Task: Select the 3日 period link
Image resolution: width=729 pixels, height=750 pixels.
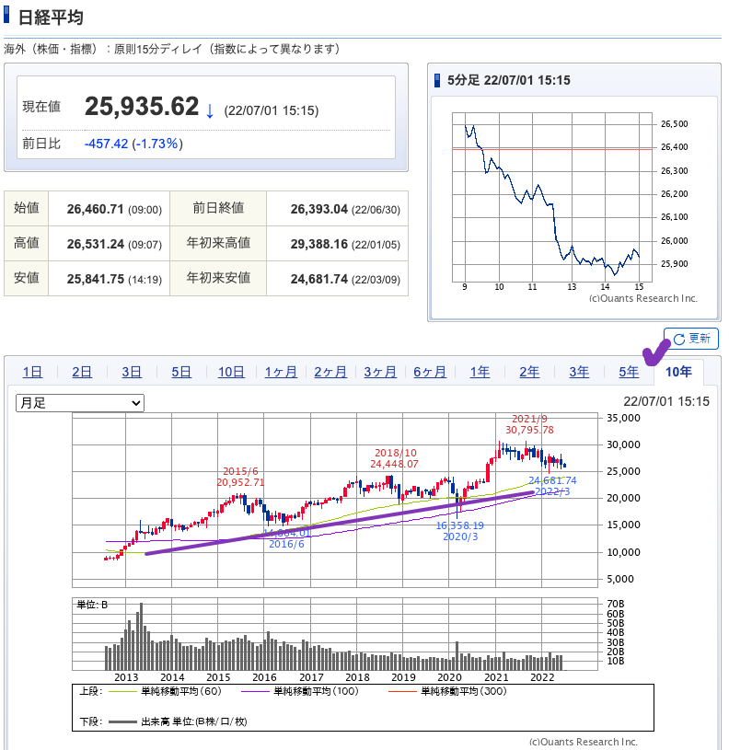Action: click(132, 372)
